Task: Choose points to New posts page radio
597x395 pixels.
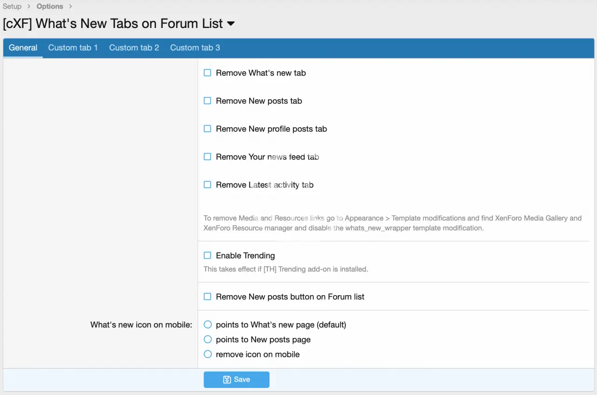Action: (x=208, y=340)
